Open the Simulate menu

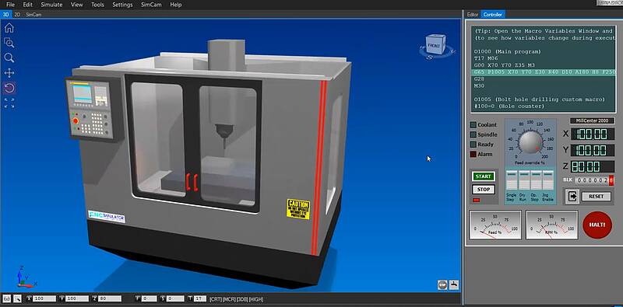(x=51, y=5)
